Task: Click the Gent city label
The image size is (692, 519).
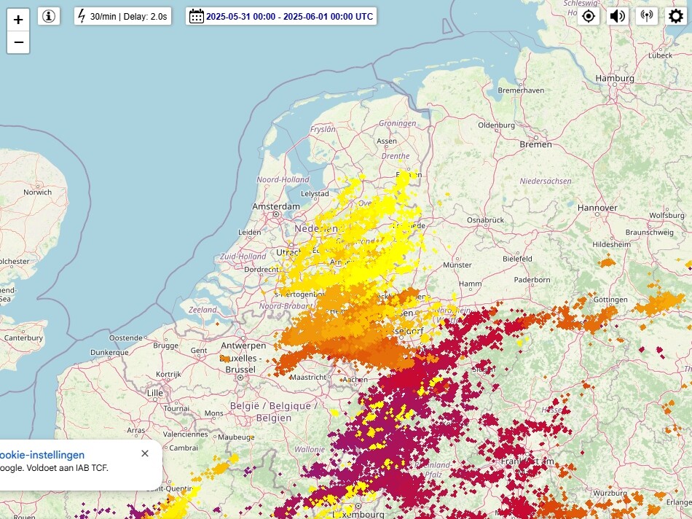Action: pos(199,351)
